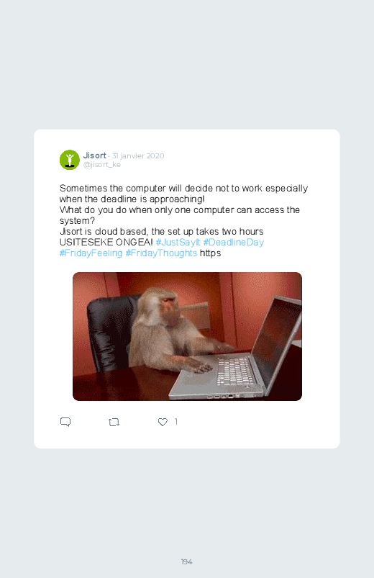Click the reply speech bubble icon
The height and width of the screenshot is (578, 374).
65,422
